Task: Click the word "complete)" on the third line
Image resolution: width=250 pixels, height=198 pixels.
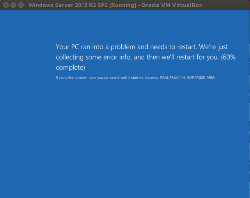Action: coord(70,67)
